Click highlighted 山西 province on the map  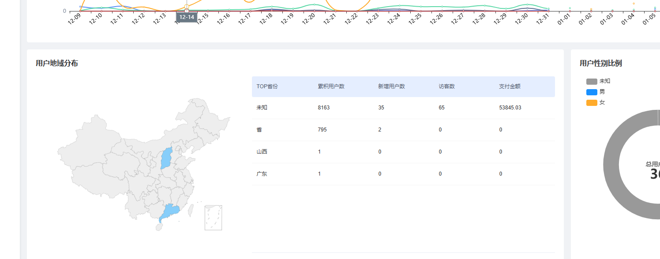[x=167, y=158]
